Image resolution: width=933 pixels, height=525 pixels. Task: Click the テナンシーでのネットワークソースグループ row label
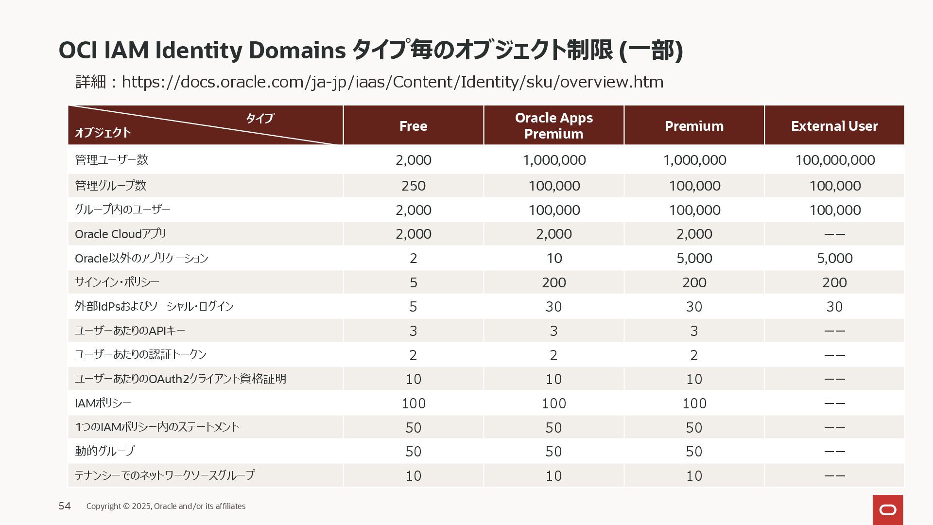coord(164,475)
